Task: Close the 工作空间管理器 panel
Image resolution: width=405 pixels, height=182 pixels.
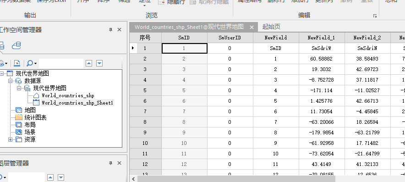Action: [119, 30]
